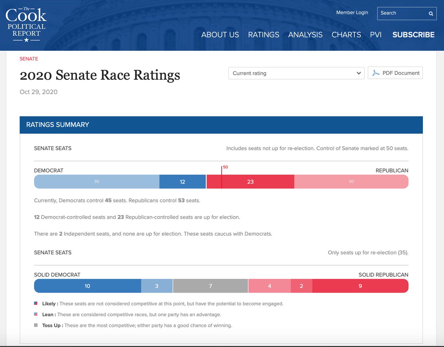Click the SENATE breadcrumb link
Image resolution: width=444 pixels, height=347 pixels.
[x=29, y=59]
